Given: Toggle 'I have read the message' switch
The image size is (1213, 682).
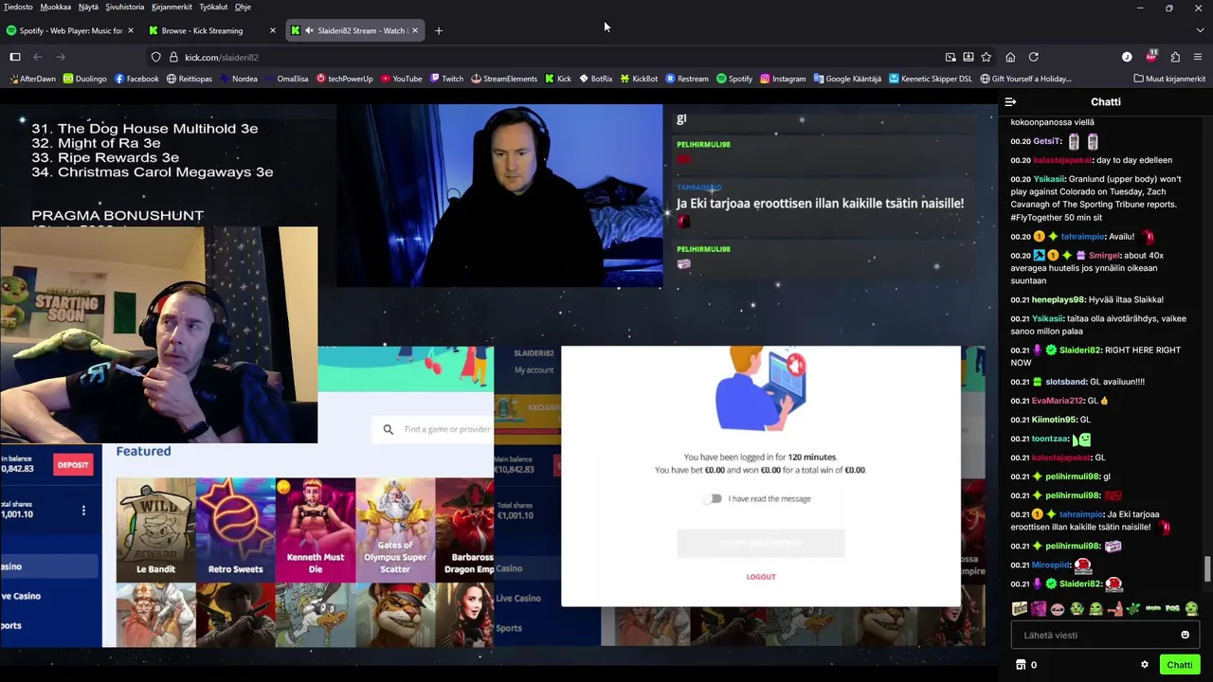Looking at the screenshot, I should [713, 498].
